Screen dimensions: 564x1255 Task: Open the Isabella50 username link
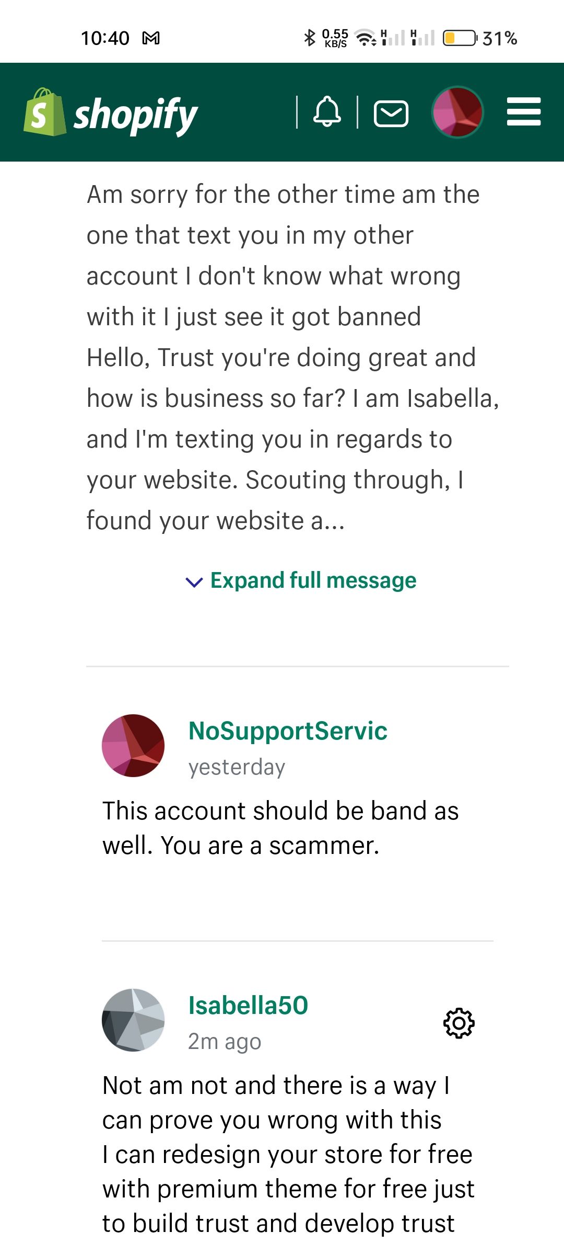click(x=248, y=1006)
